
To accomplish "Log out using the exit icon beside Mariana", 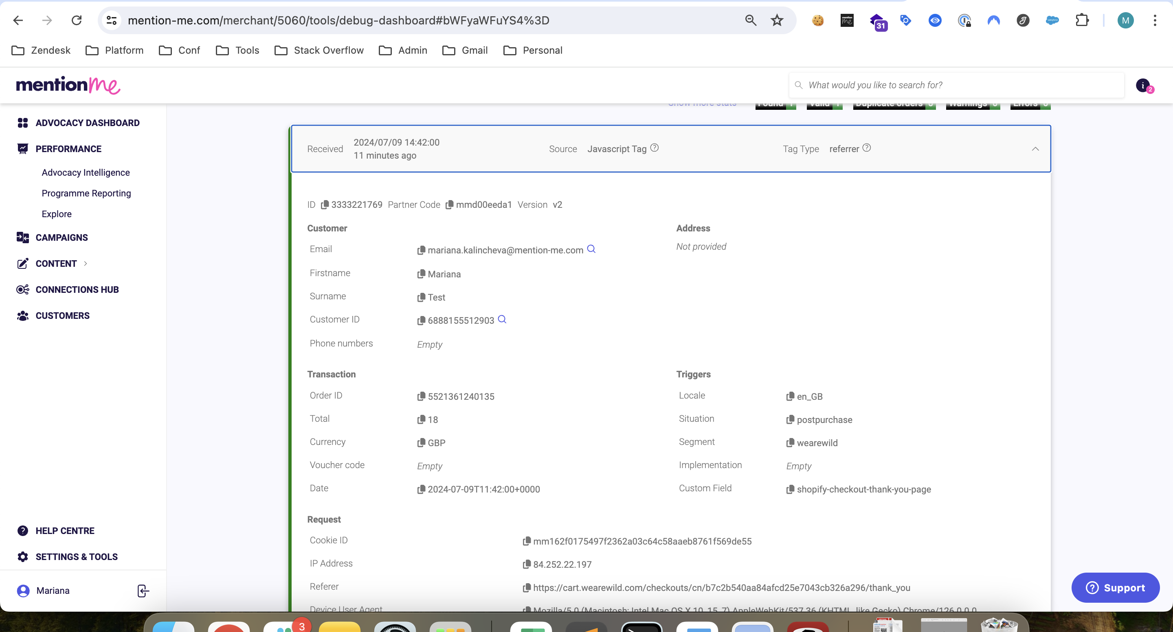I will tap(143, 591).
